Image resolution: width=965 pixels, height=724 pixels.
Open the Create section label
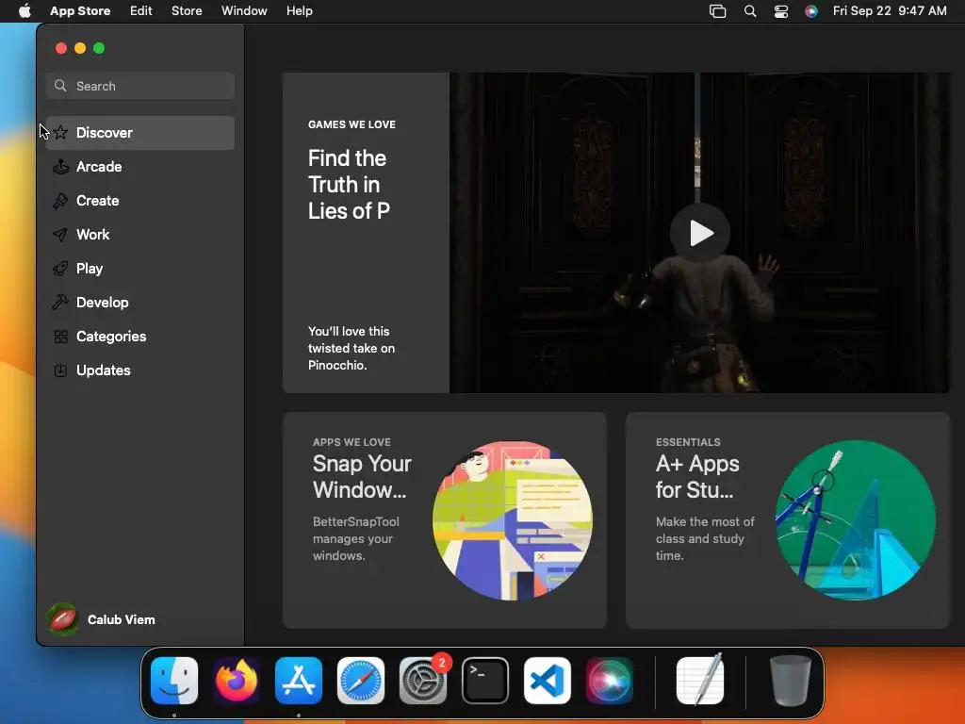tap(97, 200)
